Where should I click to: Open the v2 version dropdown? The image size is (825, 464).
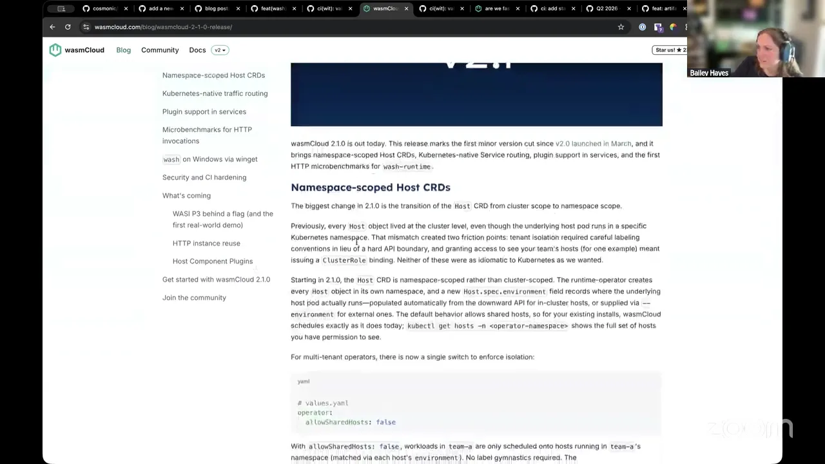point(220,50)
